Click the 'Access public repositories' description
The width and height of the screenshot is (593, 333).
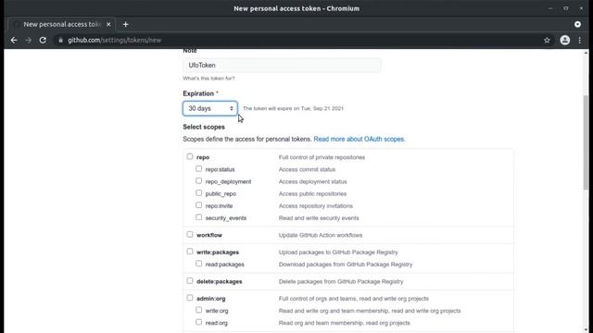(312, 193)
